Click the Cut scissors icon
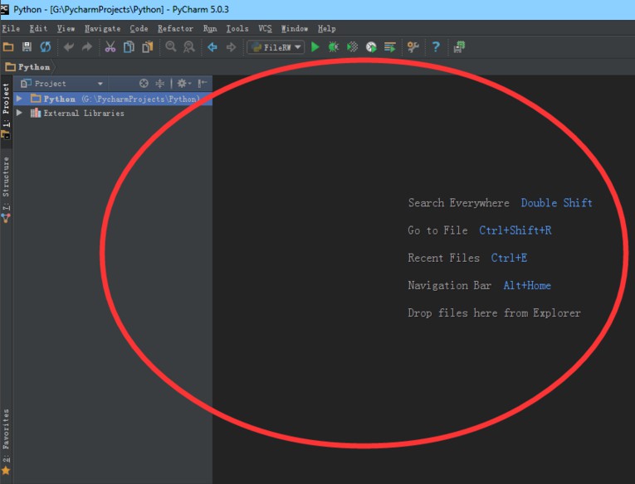This screenshot has width=635, height=484. [x=110, y=47]
